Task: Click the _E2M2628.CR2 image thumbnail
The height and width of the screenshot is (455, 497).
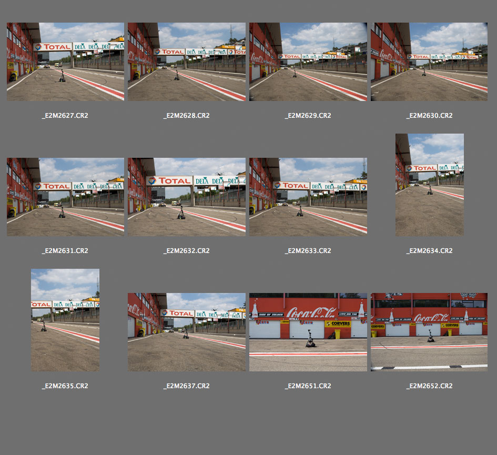Action: pyautogui.click(x=187, y=62)
